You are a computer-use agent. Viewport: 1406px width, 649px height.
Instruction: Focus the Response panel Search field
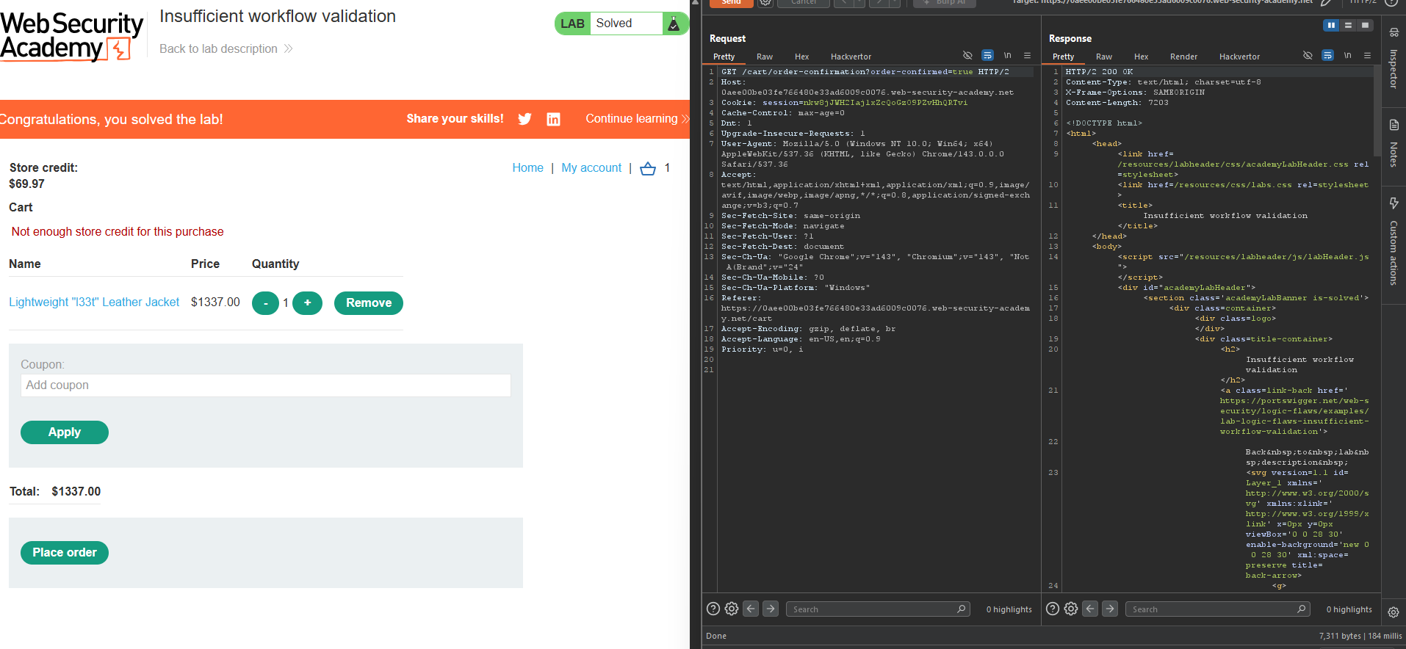(1217, 609)
